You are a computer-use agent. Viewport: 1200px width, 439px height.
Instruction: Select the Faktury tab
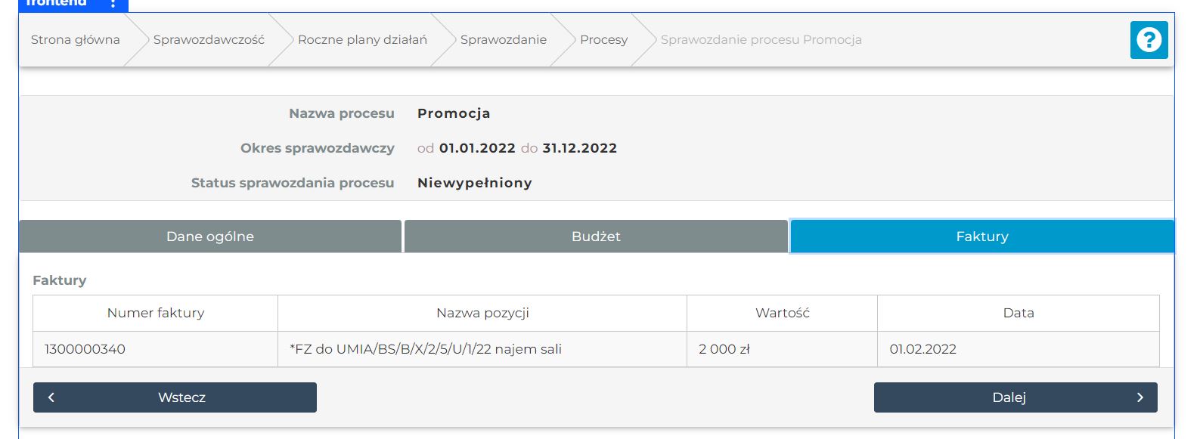(x=981, y=237)
